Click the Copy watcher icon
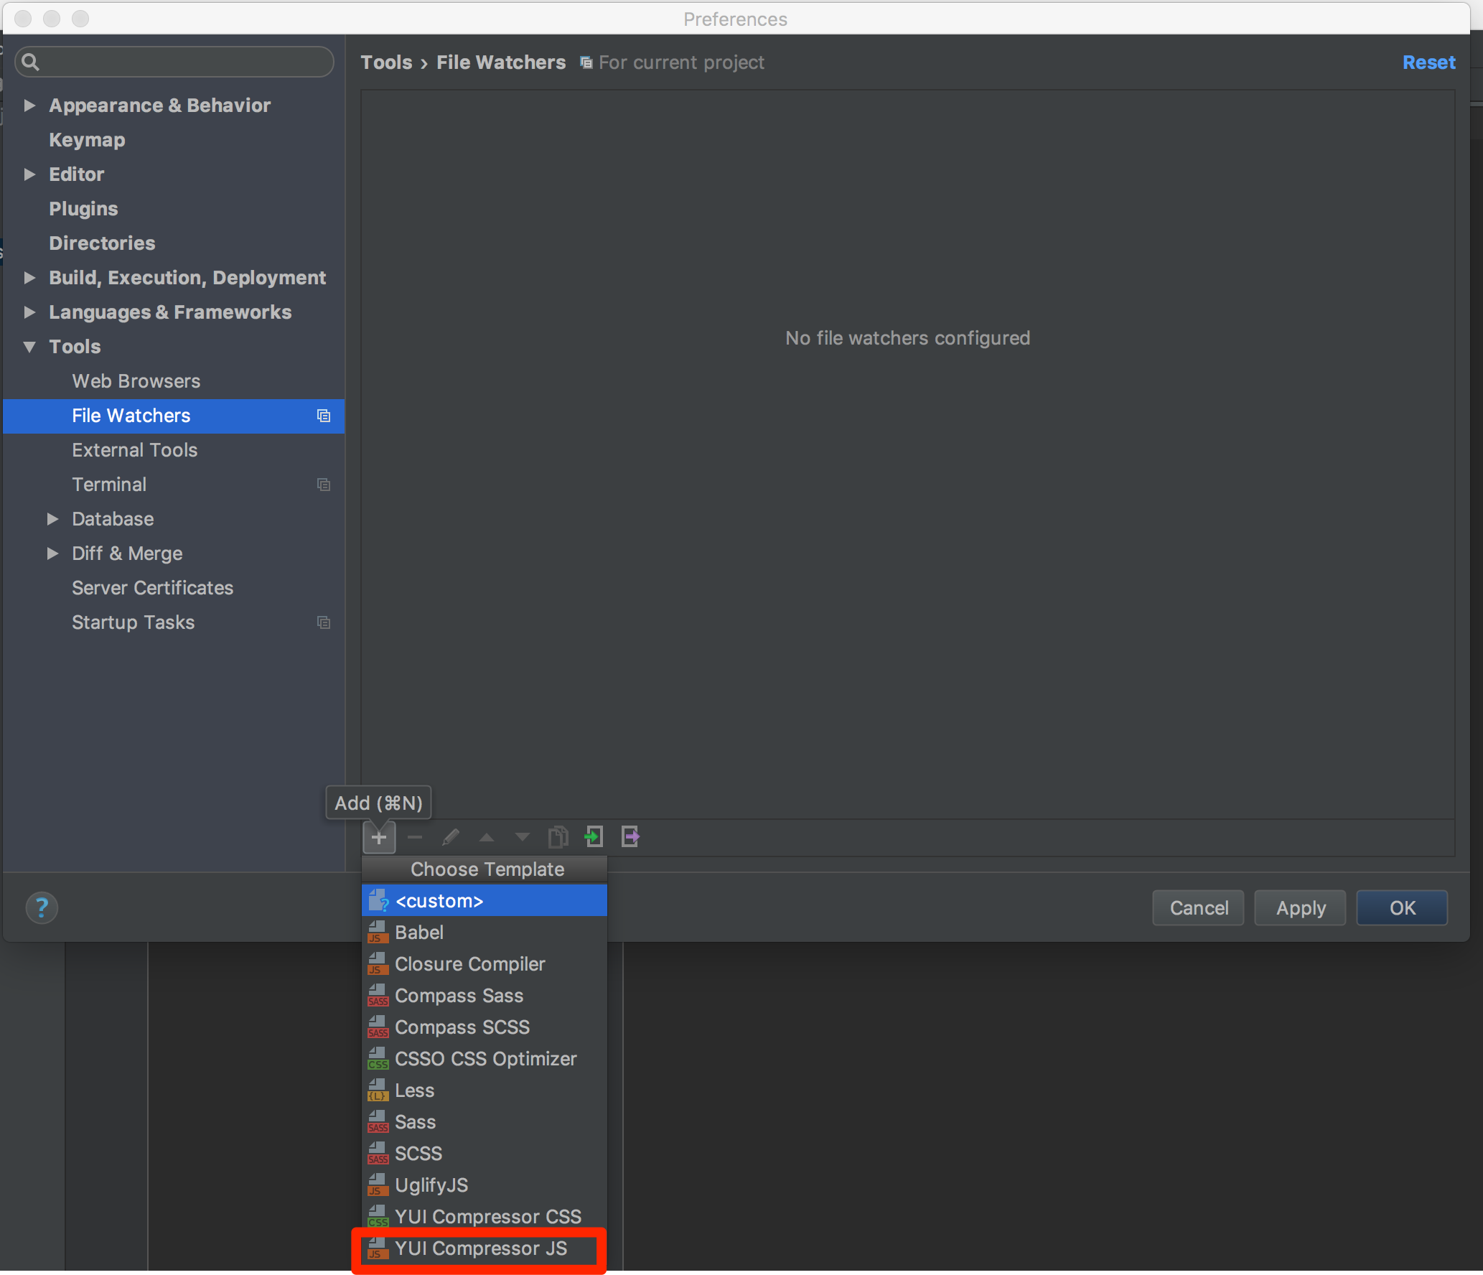The height and width of the screenshot is (1275, 1483). point(558,837)
